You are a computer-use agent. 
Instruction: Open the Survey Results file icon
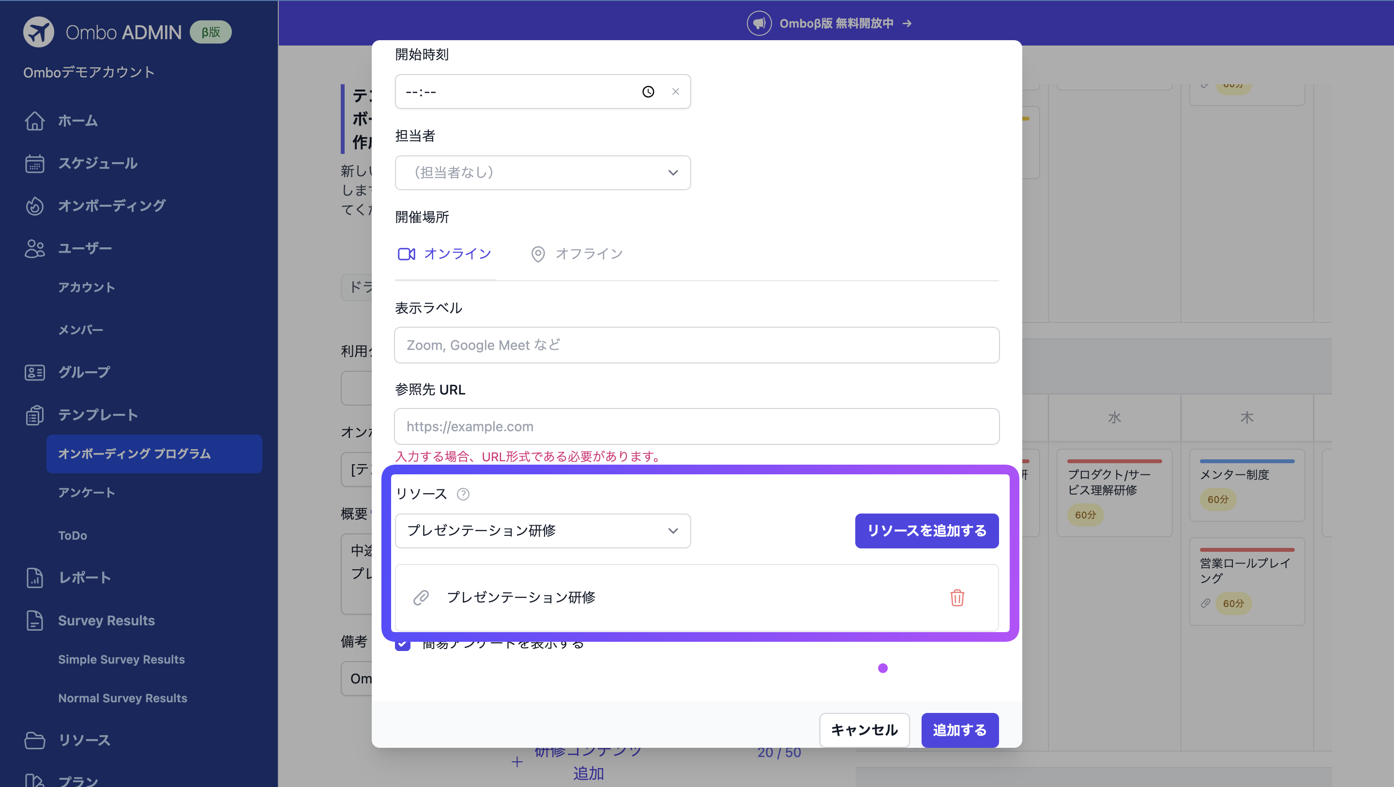[35, 621]
